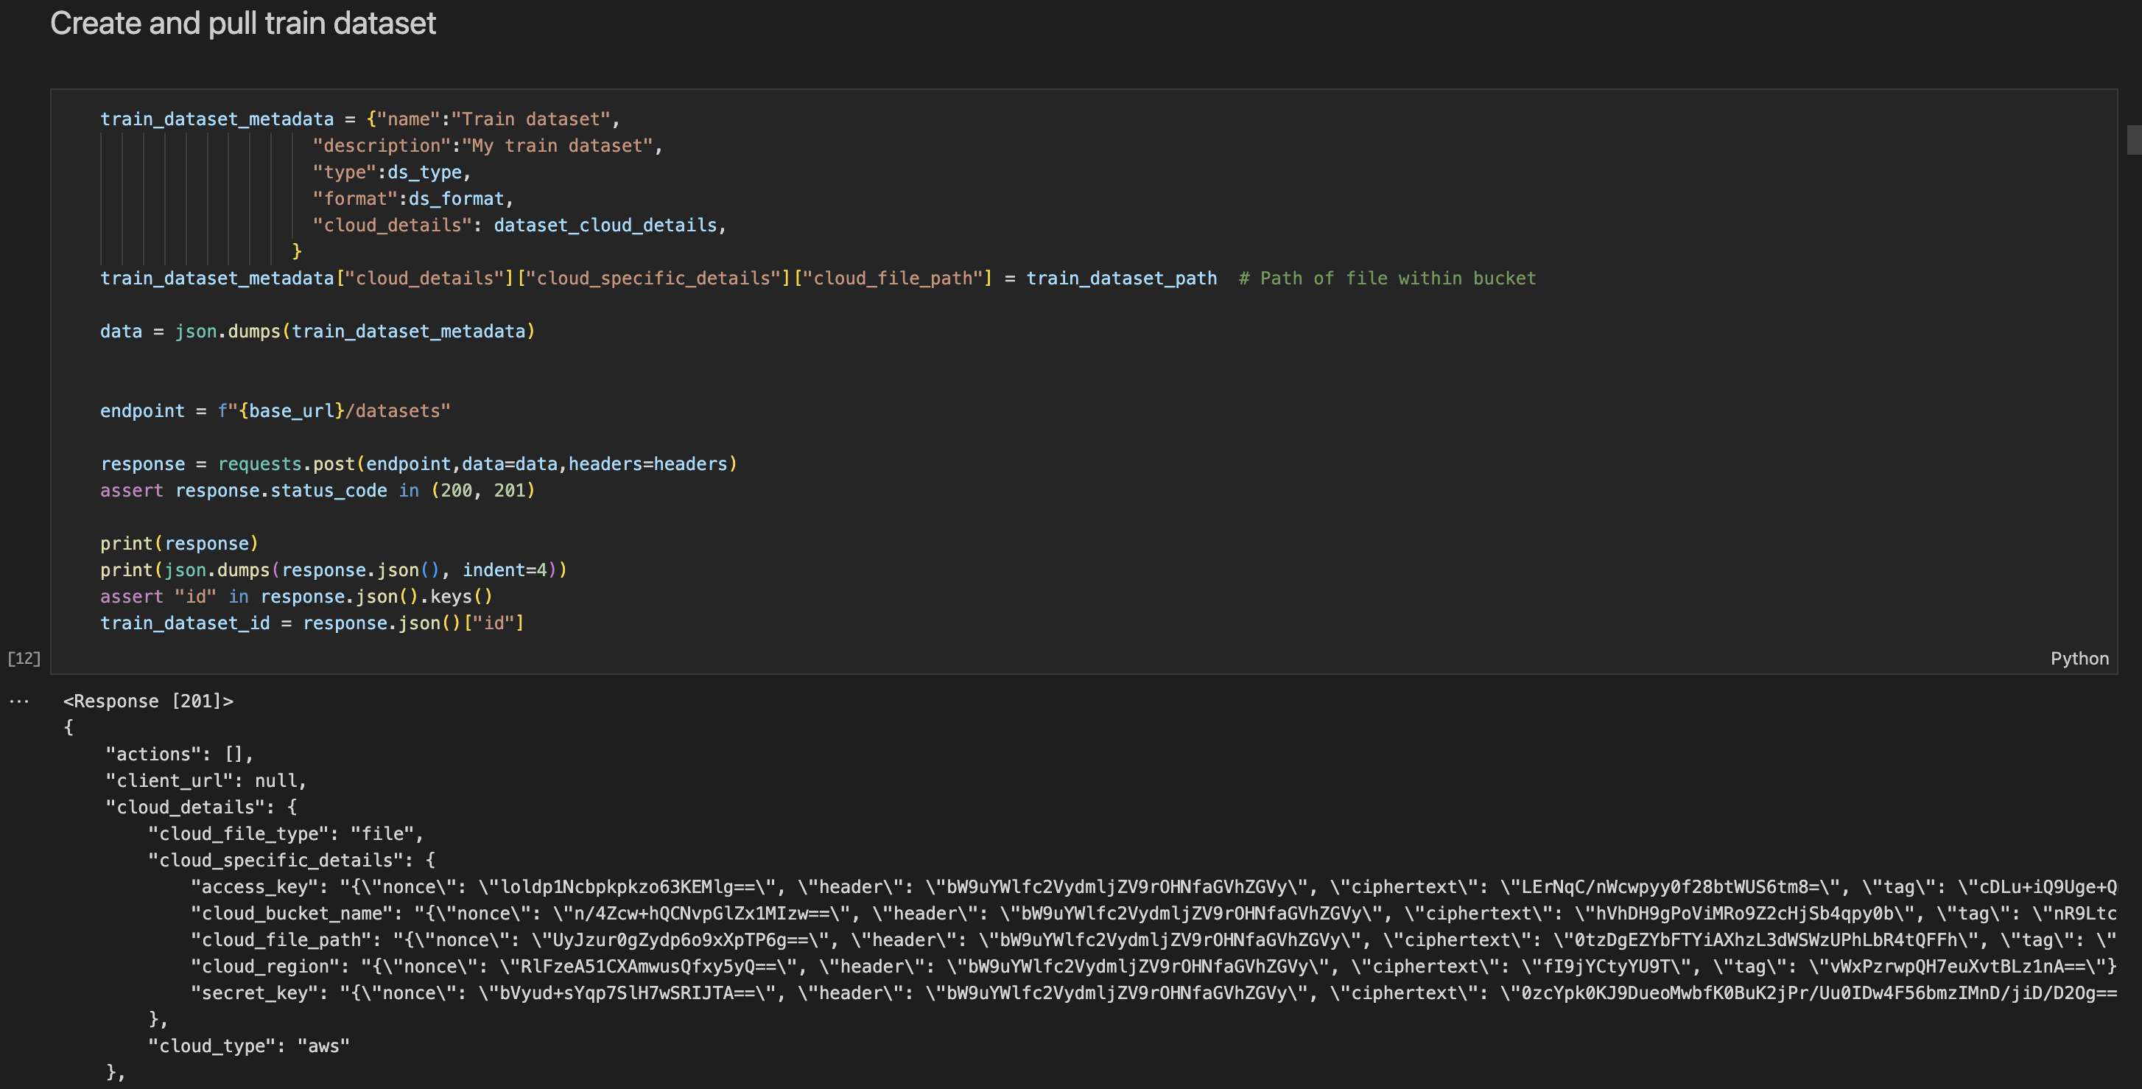The image size is (2142, 1089).
Task: Click the "cloud_file_path" output line
Action: [x=1154, y=941]
